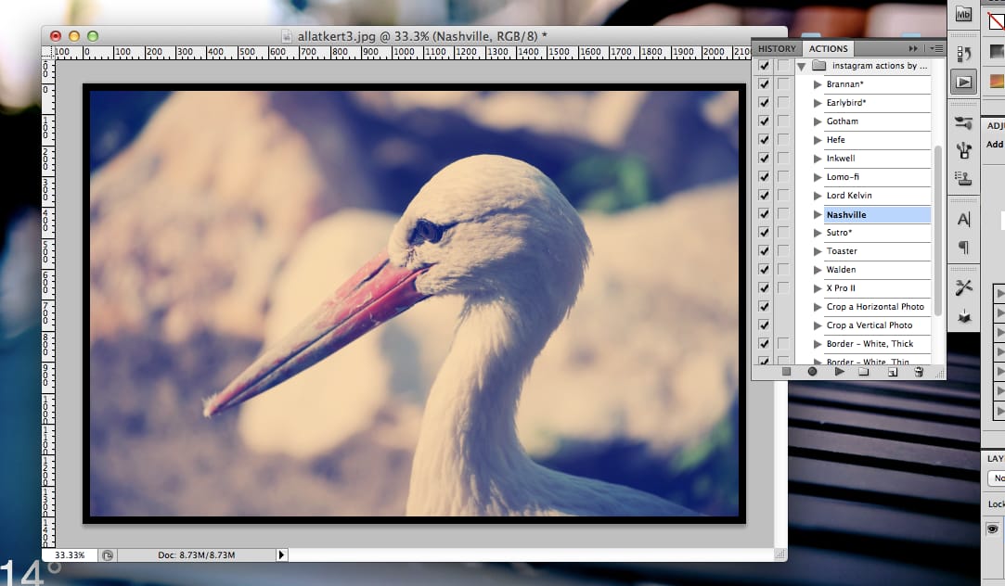The image size is (1005, 586).
Task: Play the selected Nashville action
Action: 839,372
